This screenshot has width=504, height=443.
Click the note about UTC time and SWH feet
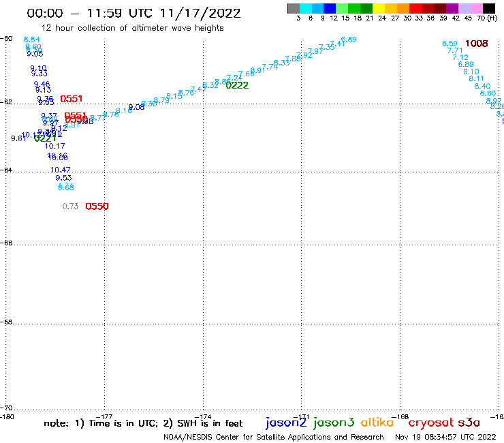coord(143,423)
